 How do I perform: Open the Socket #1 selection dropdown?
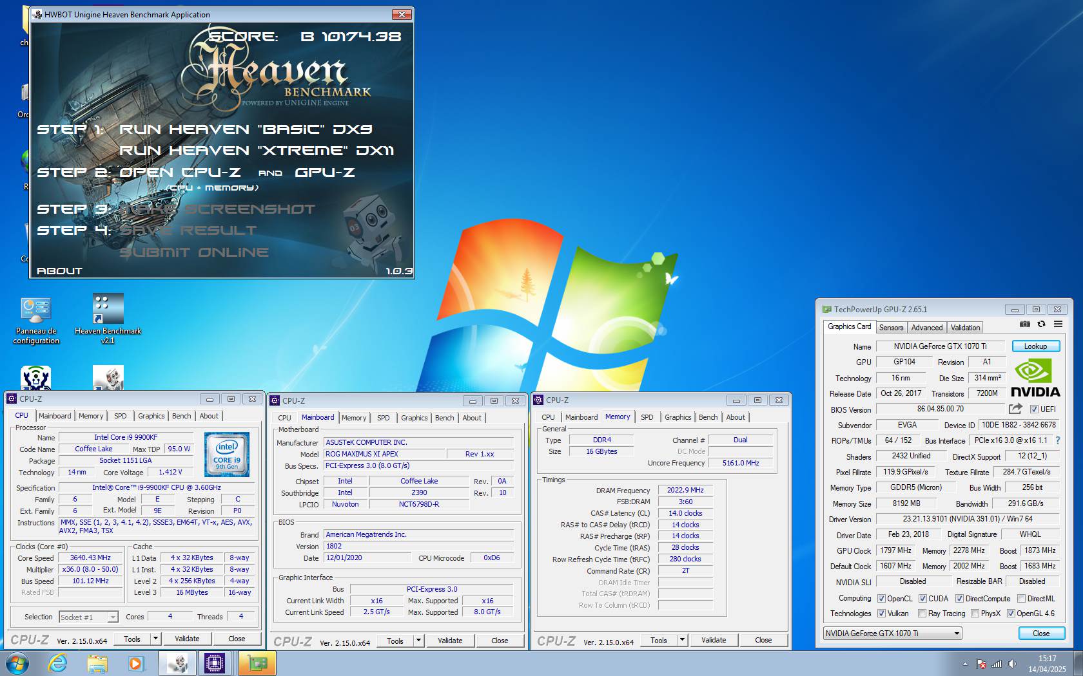pyautogui.click(x=88, y=617)
